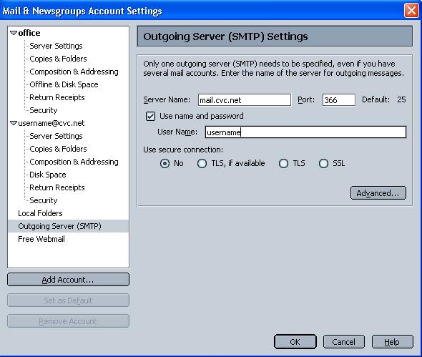Open Server Settings under office
422x357 pixels.
tap(56, 46)
